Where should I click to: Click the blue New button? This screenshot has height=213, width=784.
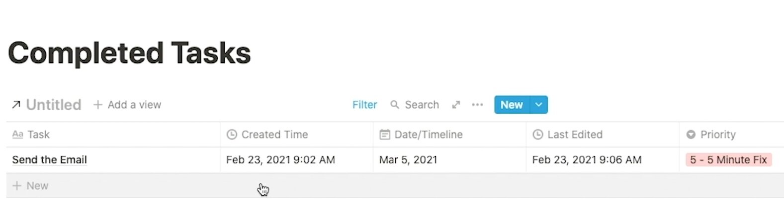(512, 105)
